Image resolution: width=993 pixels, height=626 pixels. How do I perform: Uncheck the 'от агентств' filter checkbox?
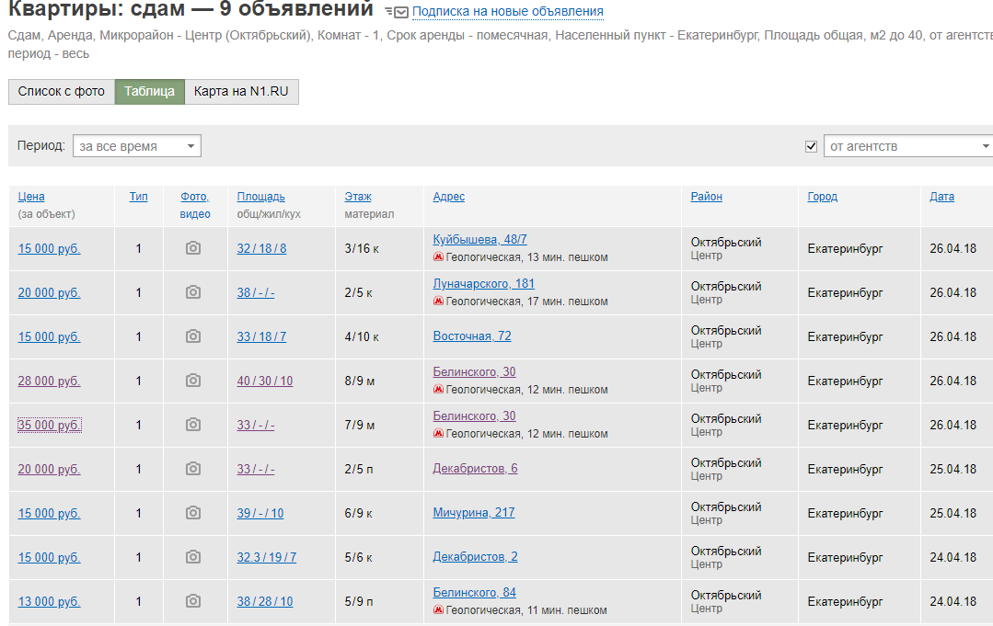pos(811,146)
